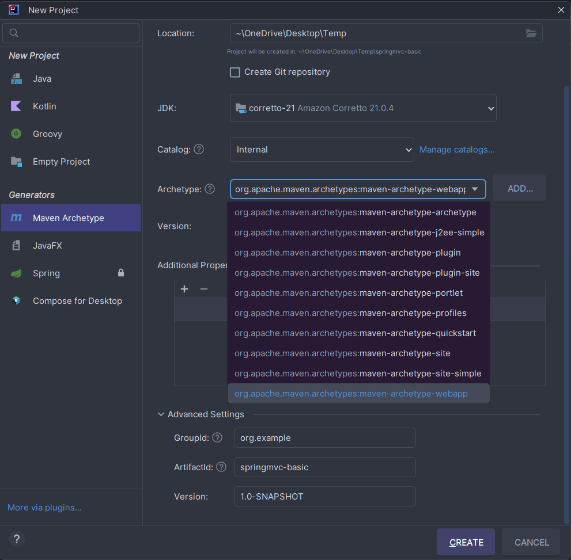Select Compose for Desktop generator

71,301
